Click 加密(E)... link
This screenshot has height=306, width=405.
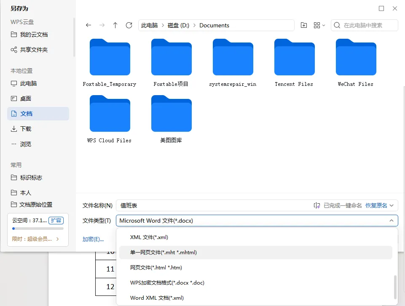[x=93, y=239]
